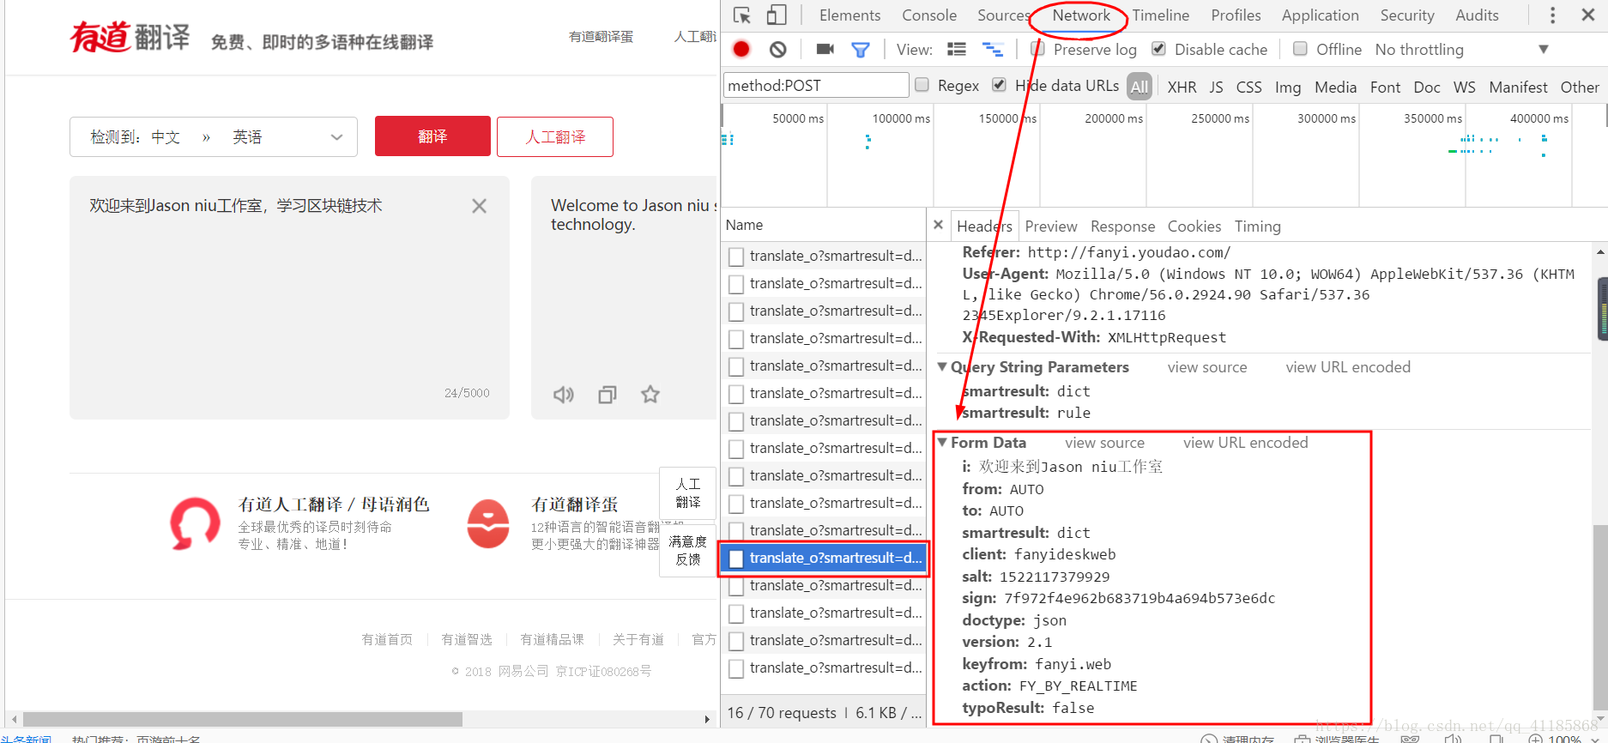Open the Elements tab

(849, 15)
